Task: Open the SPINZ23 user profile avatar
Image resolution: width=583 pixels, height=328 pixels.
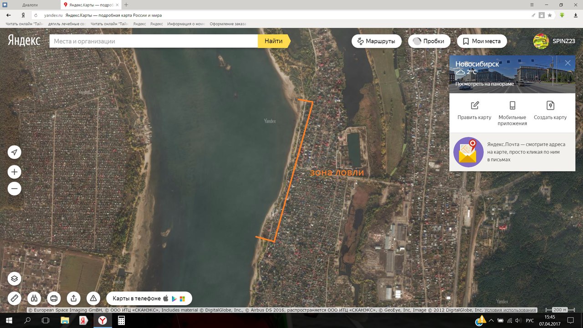Action: click(541, 41)
